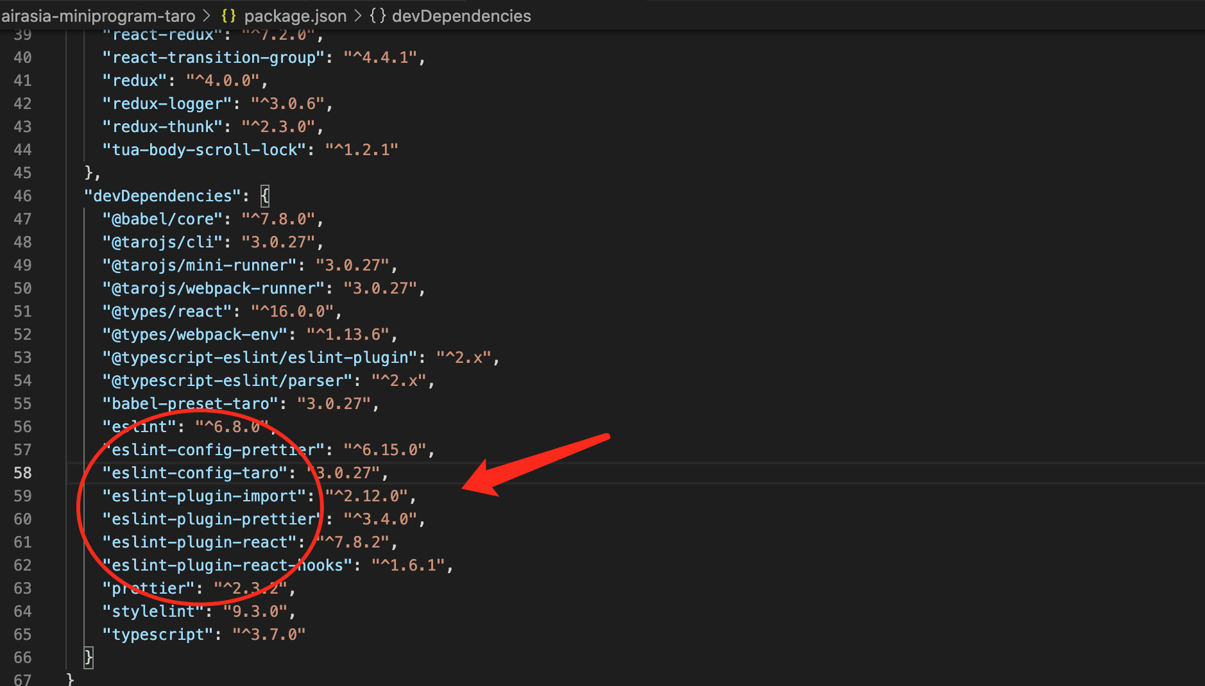Viewport: 1205px width, 686px height.
Task: Click the "^1.13.6" version value
Action: click(348, 335)
